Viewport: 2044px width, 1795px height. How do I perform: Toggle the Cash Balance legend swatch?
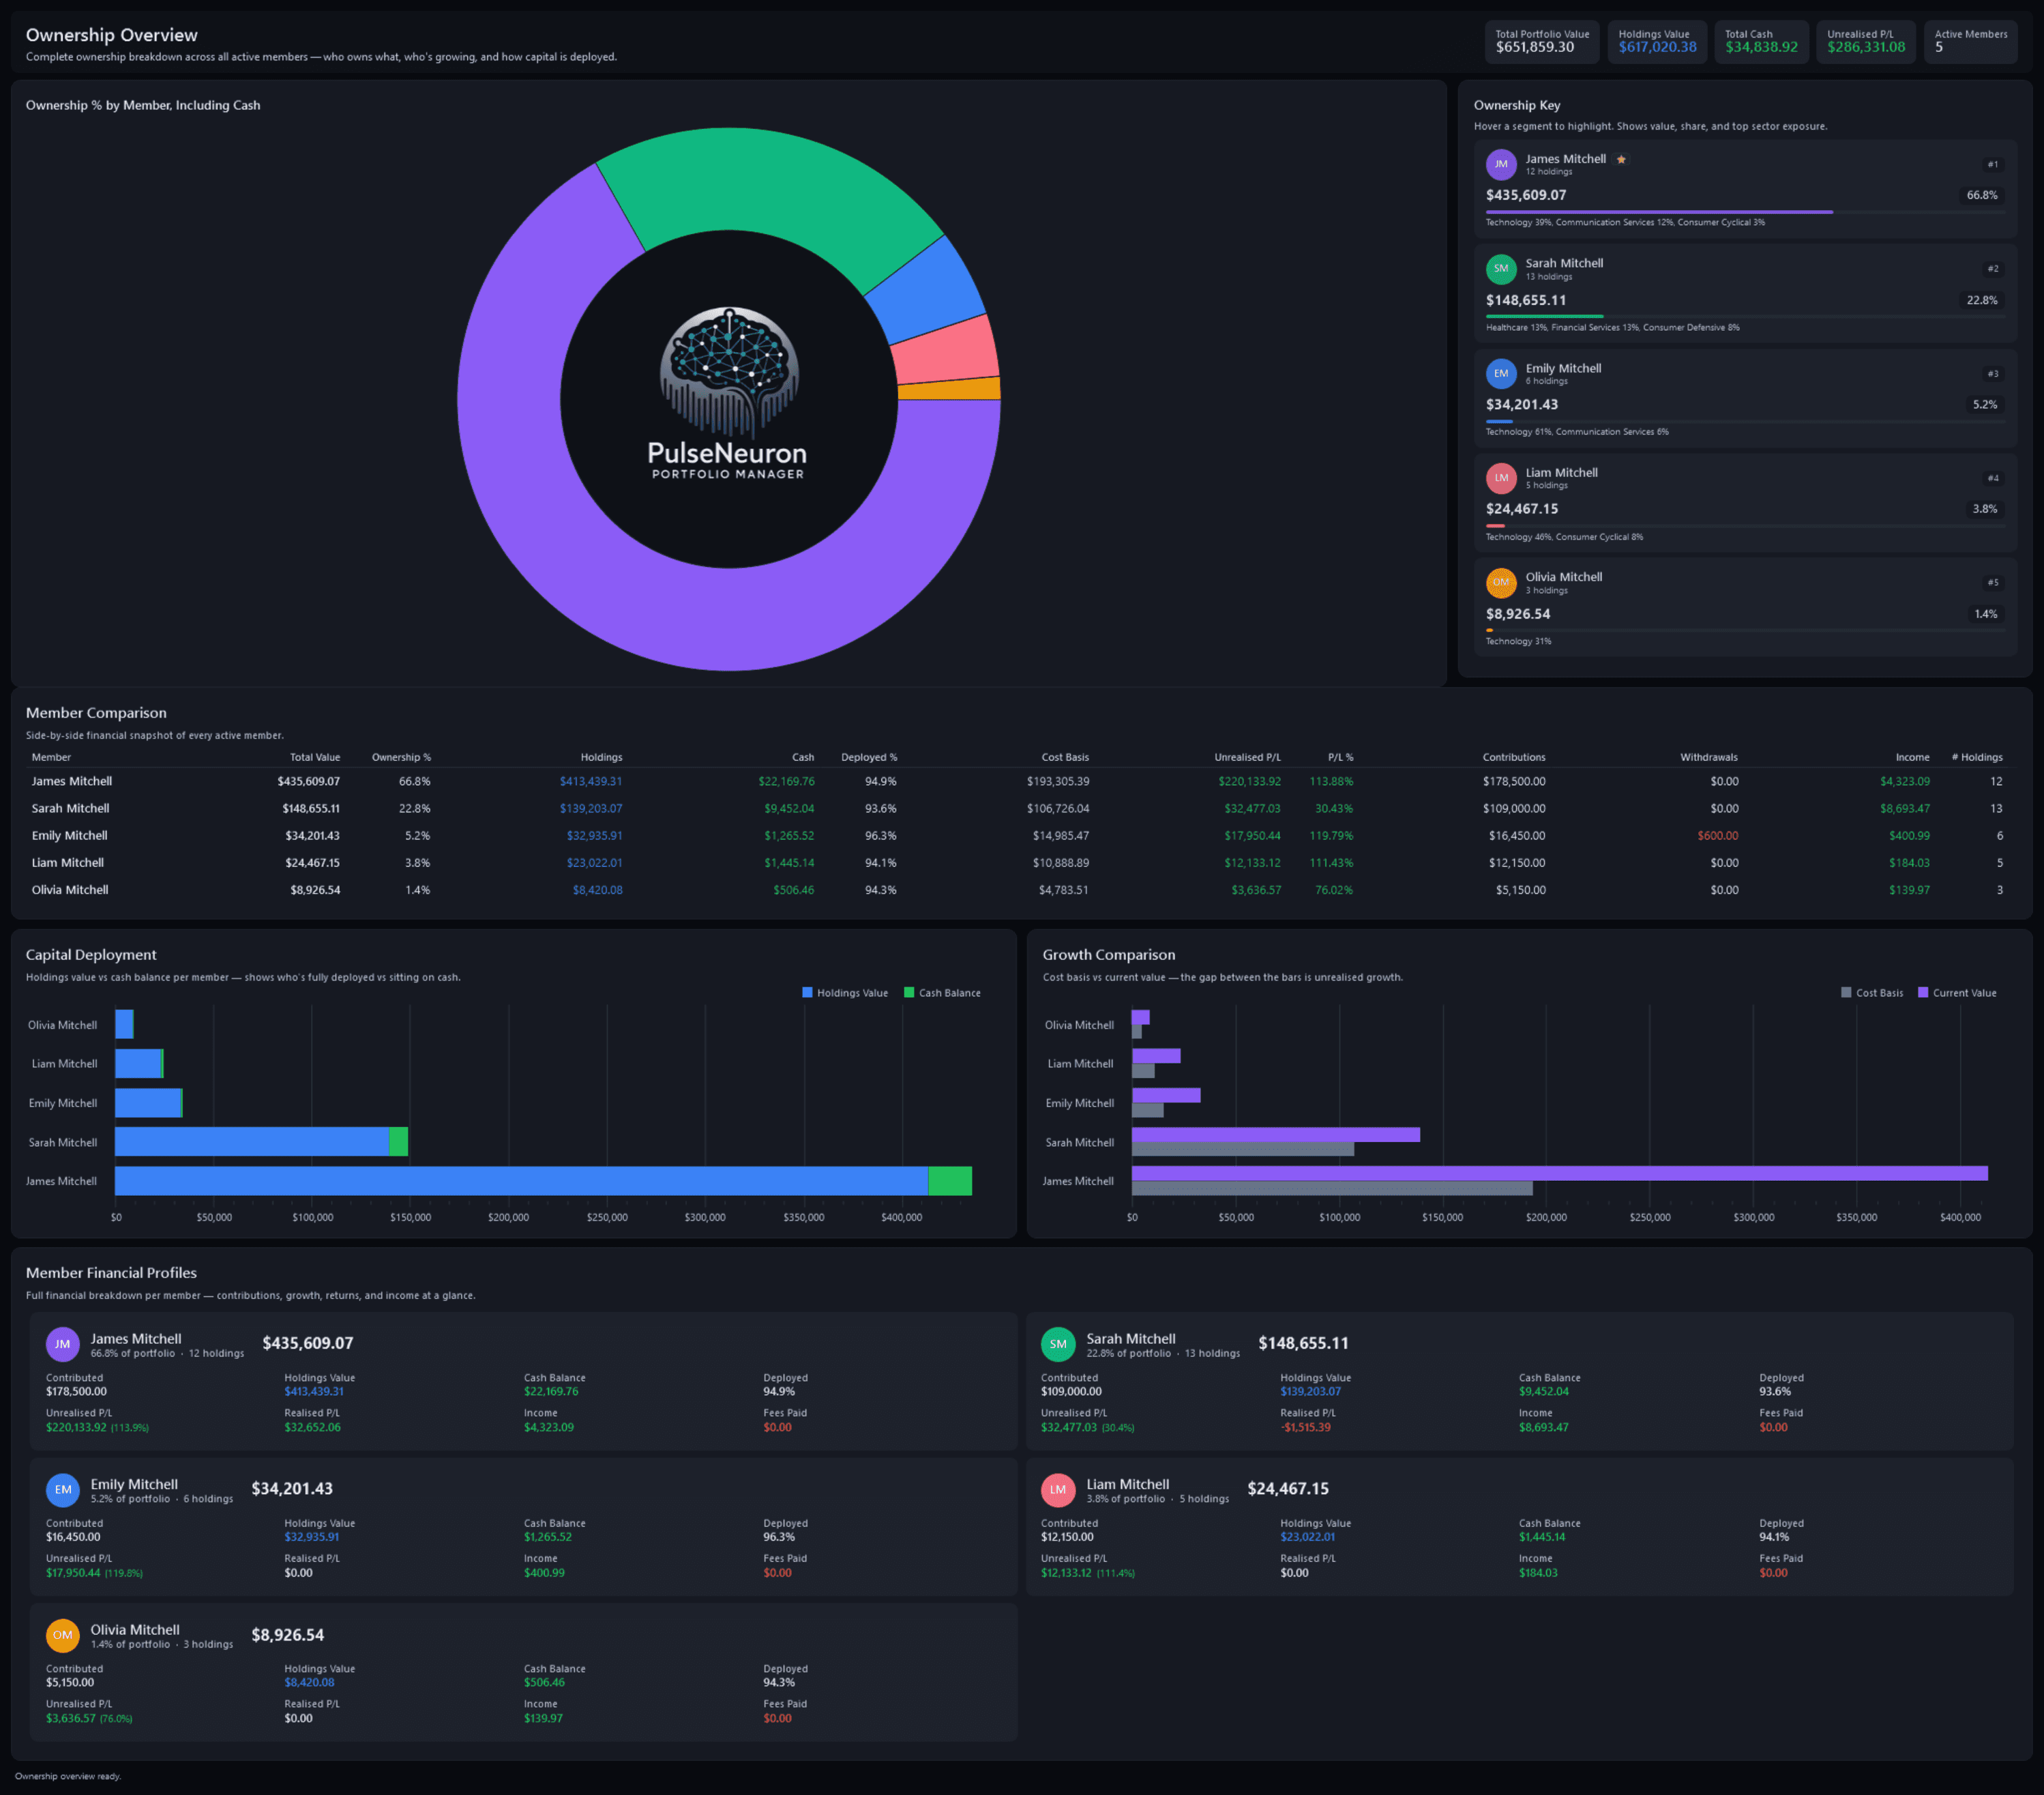coord(909,993)
